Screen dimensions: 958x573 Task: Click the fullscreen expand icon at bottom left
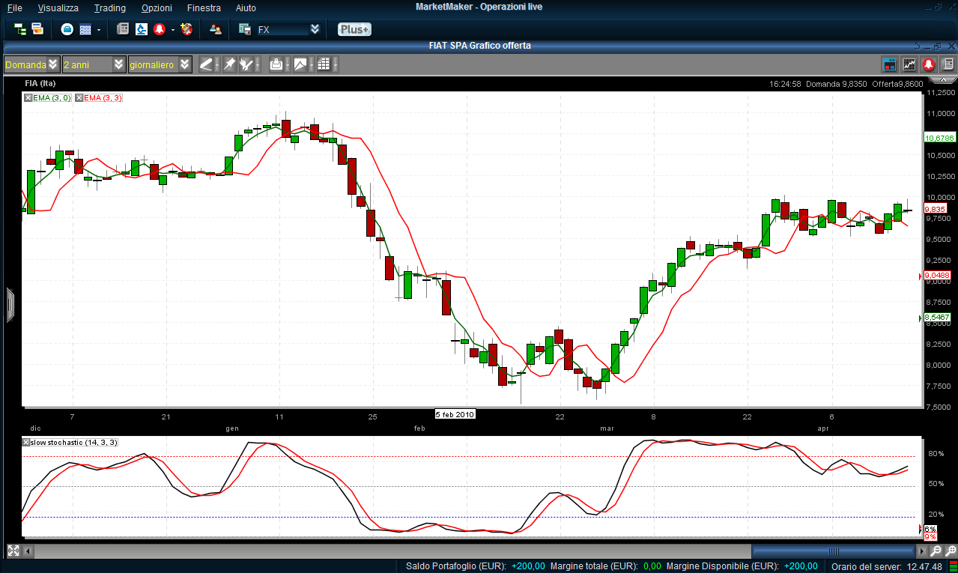[13, 551]
